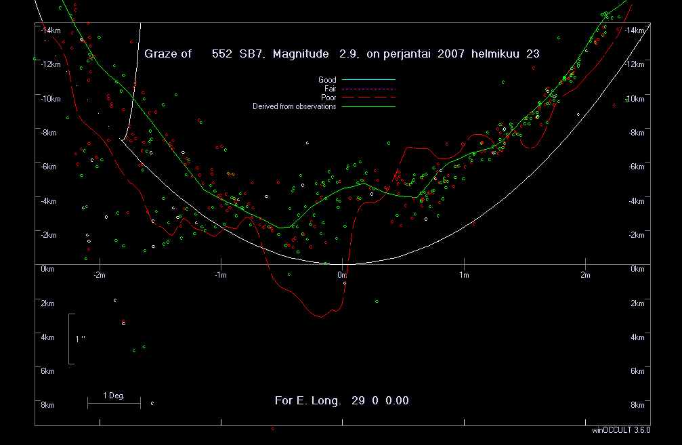Click the dashed line sample beside 'Poor'
Viewport: 682px width, 445px height.
[368, 98]
